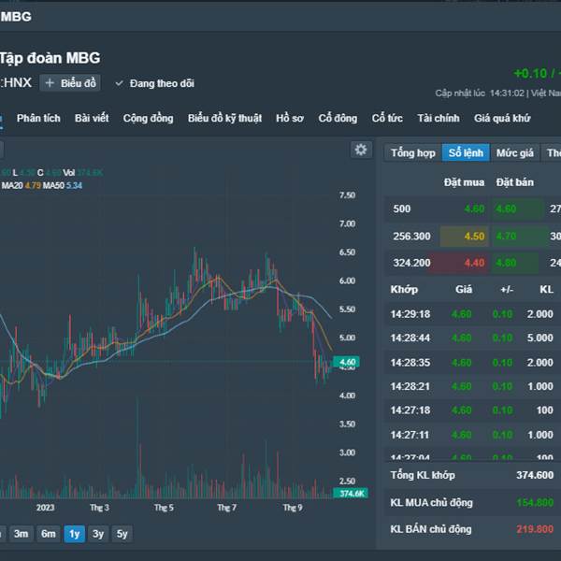Screen dimensions: 561x561
Task: Click the KL BÁN chủ động value 219.800
Action: tap(535, 529)
